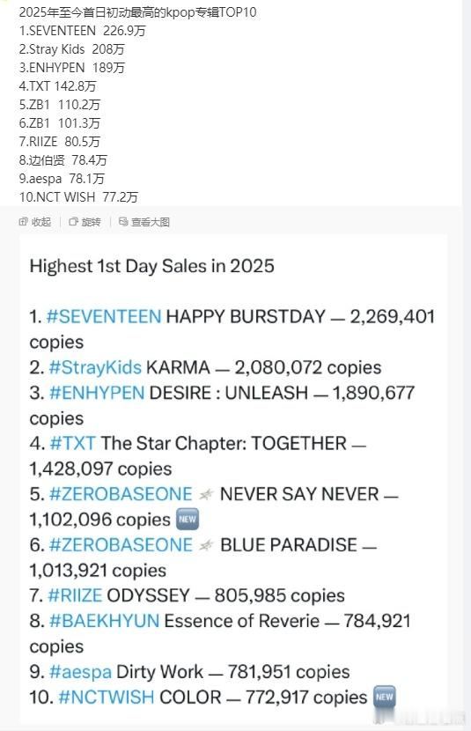Screen dimensions: 471x731
Task: Collapse the image using 收起 label
Action: click(x=41, y=222)
